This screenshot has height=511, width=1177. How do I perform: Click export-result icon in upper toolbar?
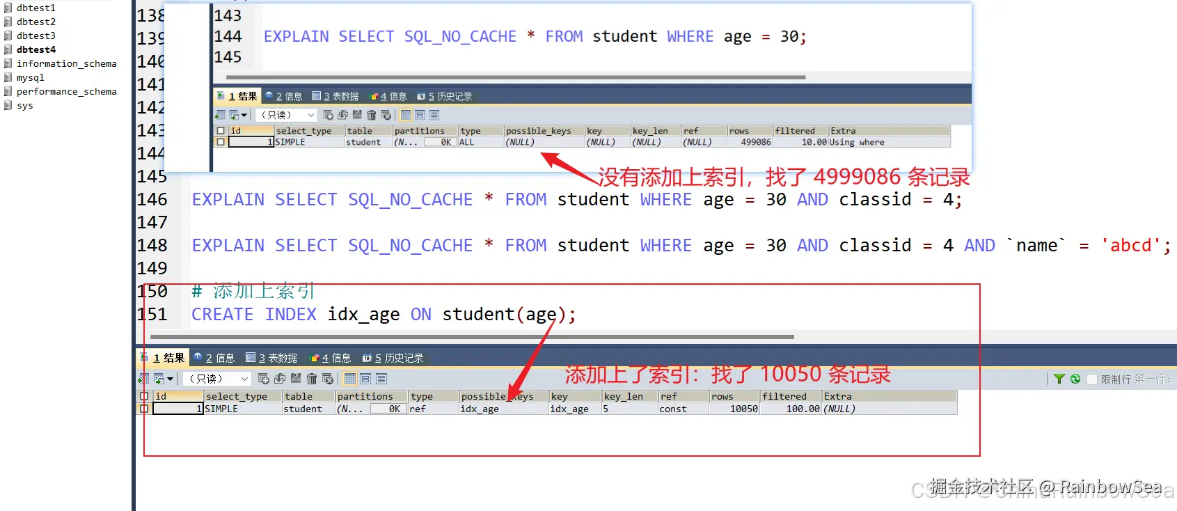pyautogui.click(x=220, y=115)
